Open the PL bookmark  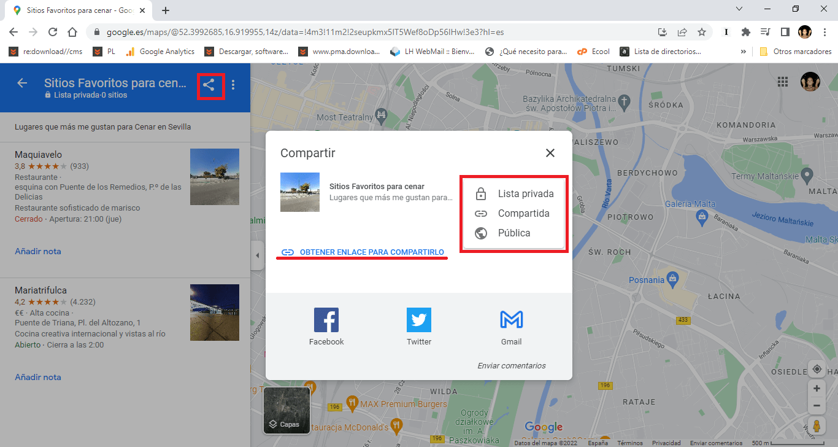point(104,52)
